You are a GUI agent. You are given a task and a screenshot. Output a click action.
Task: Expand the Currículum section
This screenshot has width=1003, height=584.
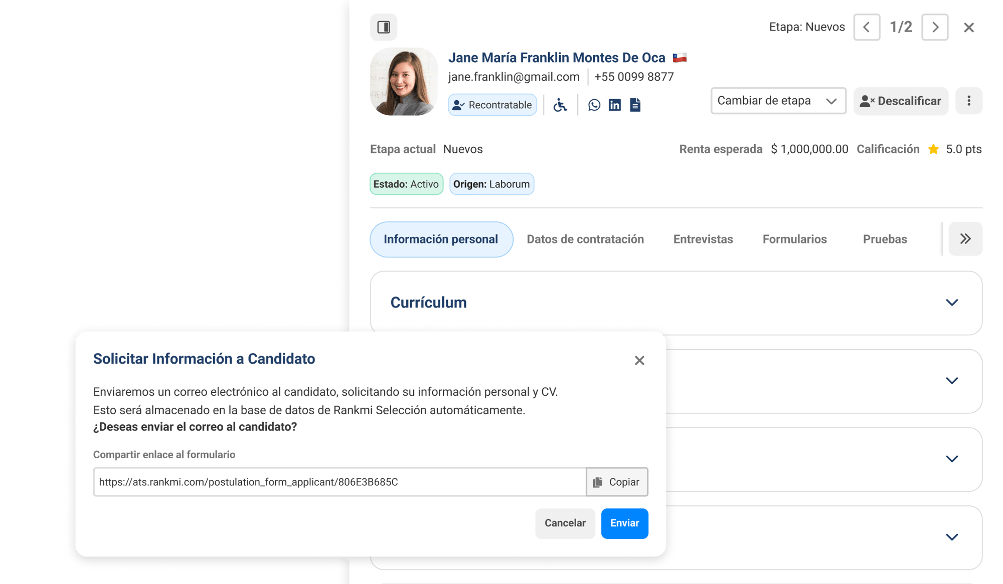951,303
